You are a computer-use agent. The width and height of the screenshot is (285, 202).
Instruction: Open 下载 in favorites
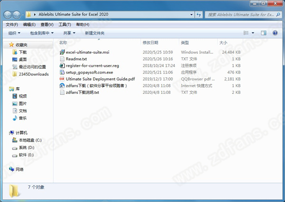click(19, 52)
